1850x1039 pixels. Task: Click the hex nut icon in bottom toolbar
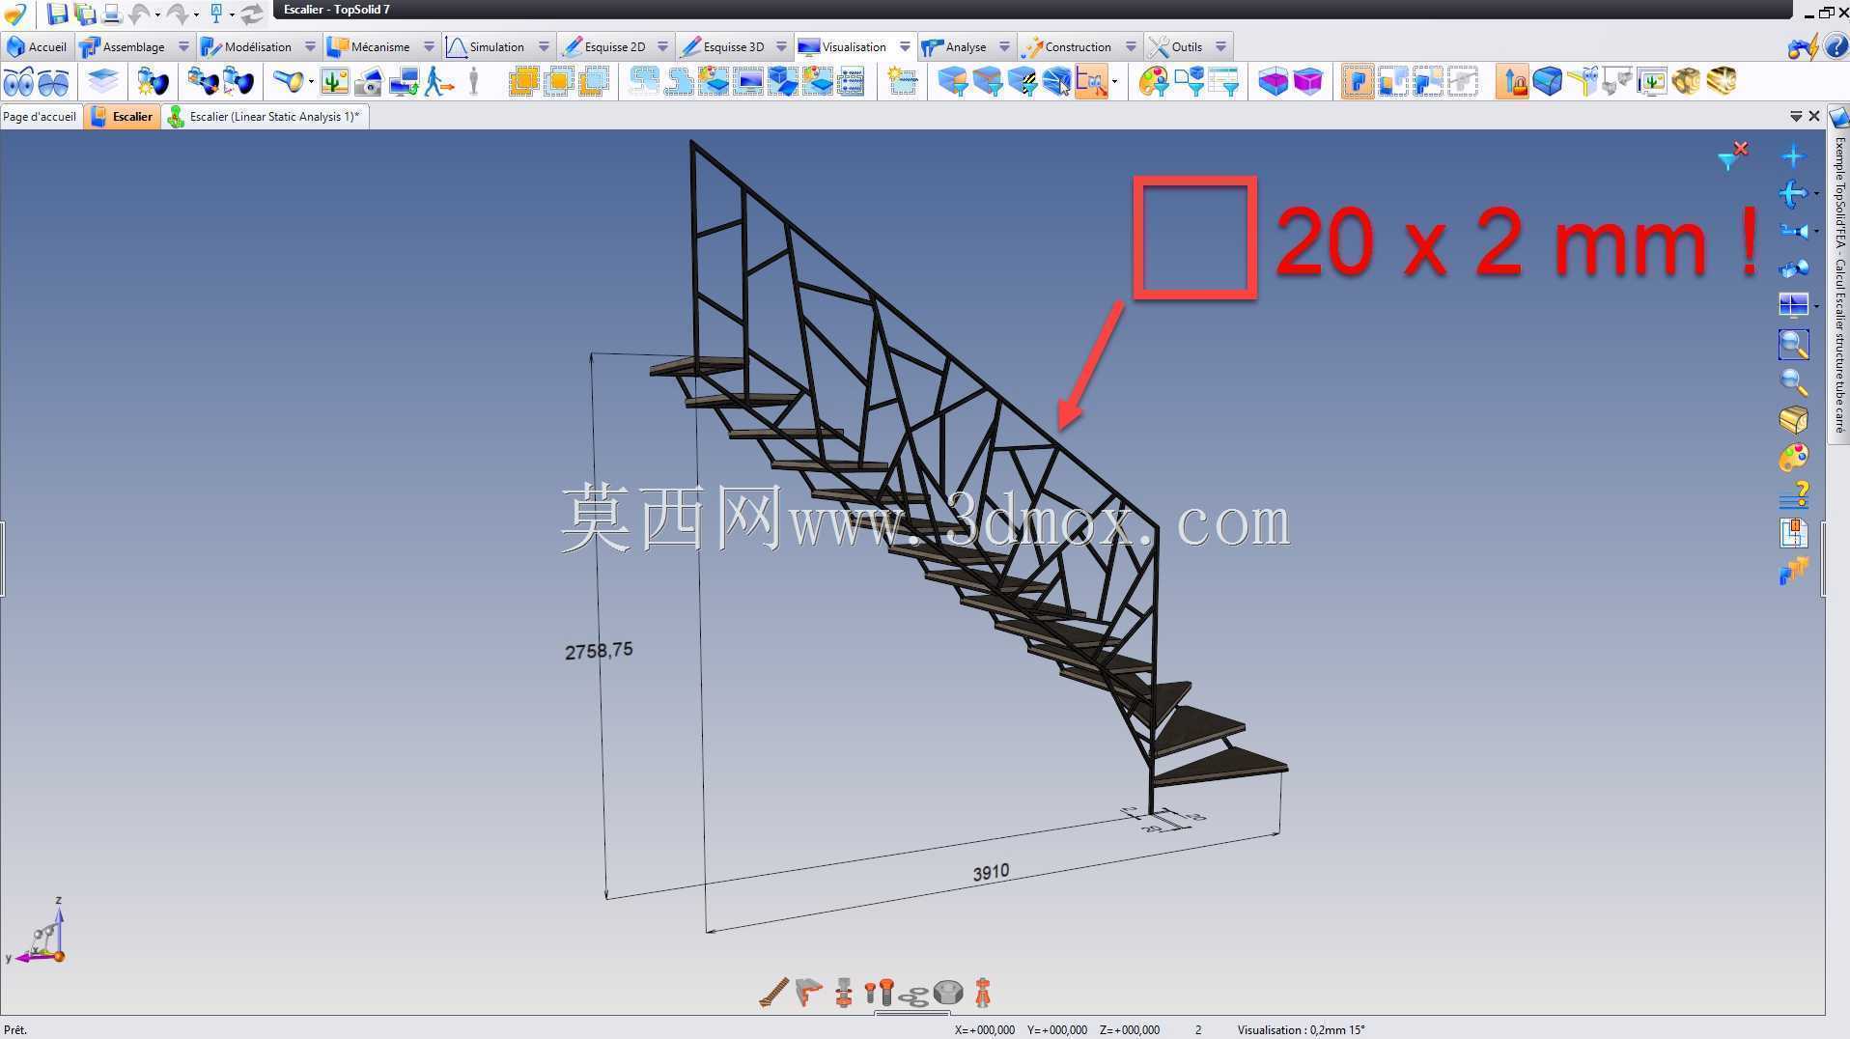pyautogui.click(x=948, y=993)
